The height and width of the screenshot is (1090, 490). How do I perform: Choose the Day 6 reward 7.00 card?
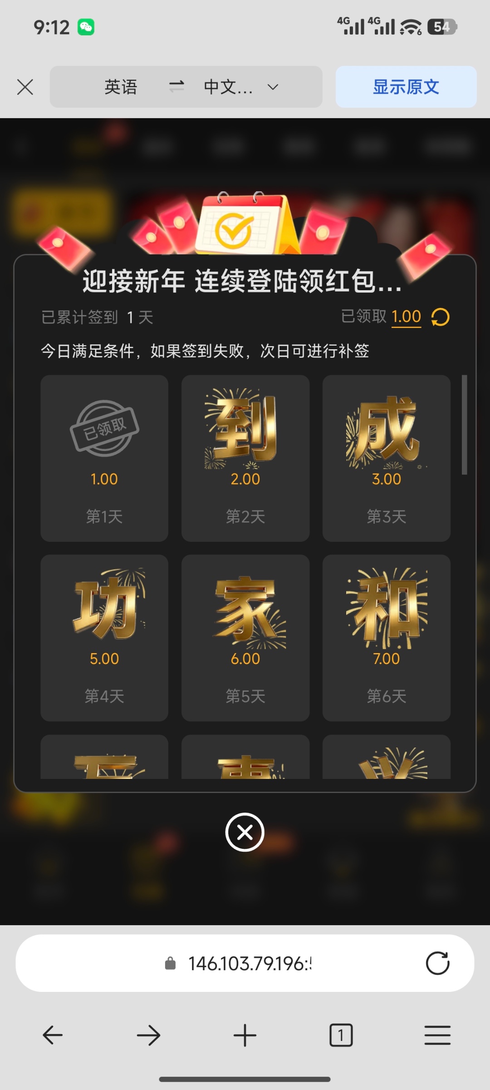click(x=387, y=638)
